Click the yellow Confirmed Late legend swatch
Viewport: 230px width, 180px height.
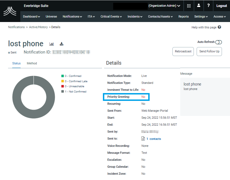pos(63,81)
